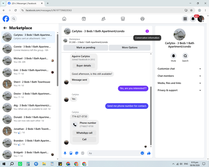Open the account profile picture menu
Image resolution: width=209 pixels, height=167 pixels.
[201, 19]
